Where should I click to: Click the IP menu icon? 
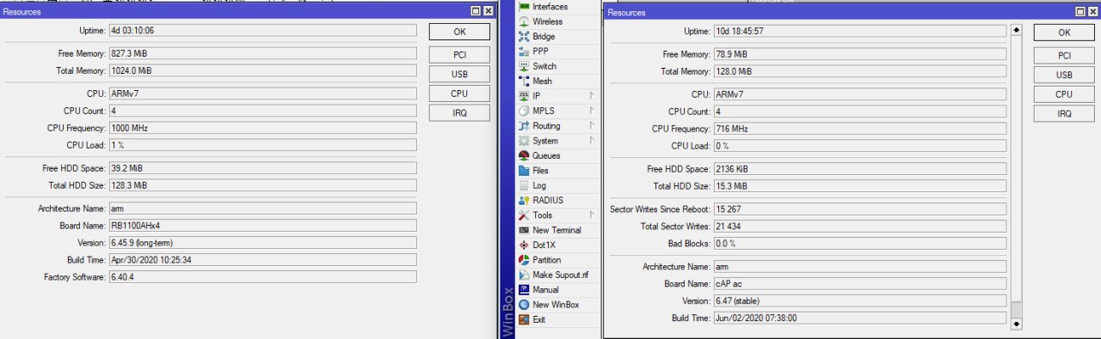pyautogui.click(x=525, y=96)
